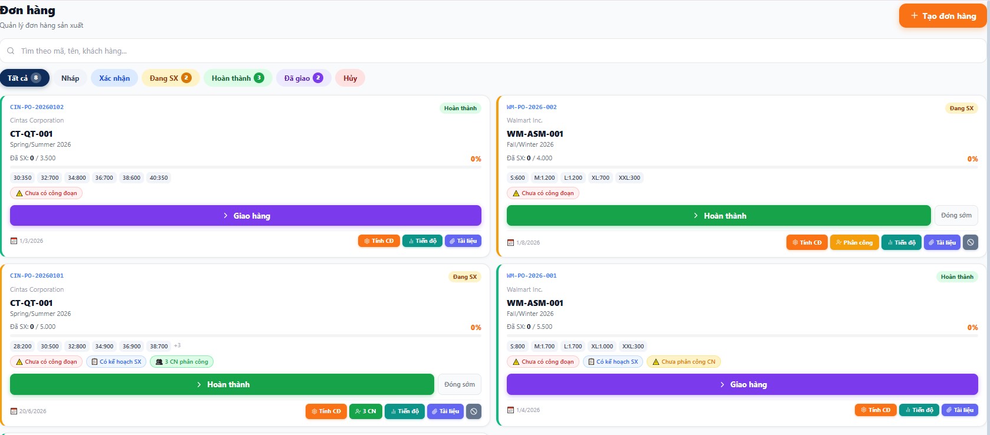Viewport: 990px width, 435px height.
Task: Click Chưa phân công CN warning badge
Action: point(684,362)
